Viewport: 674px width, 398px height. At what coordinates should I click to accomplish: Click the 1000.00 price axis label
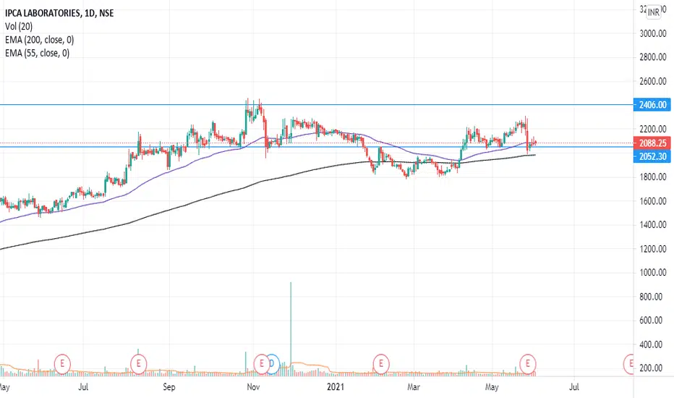click(652, 272)
